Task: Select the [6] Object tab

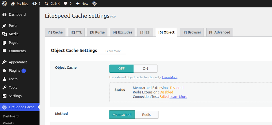Action: pos(167,32)
